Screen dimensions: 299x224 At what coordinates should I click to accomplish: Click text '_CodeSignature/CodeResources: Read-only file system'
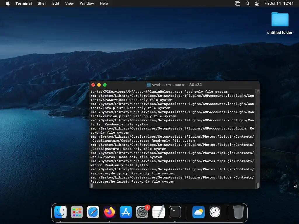coord(142,141)
